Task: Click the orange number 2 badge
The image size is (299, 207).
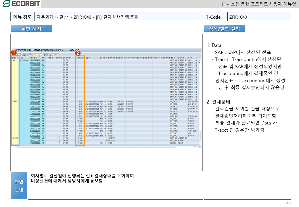Action: click(77, 53)
